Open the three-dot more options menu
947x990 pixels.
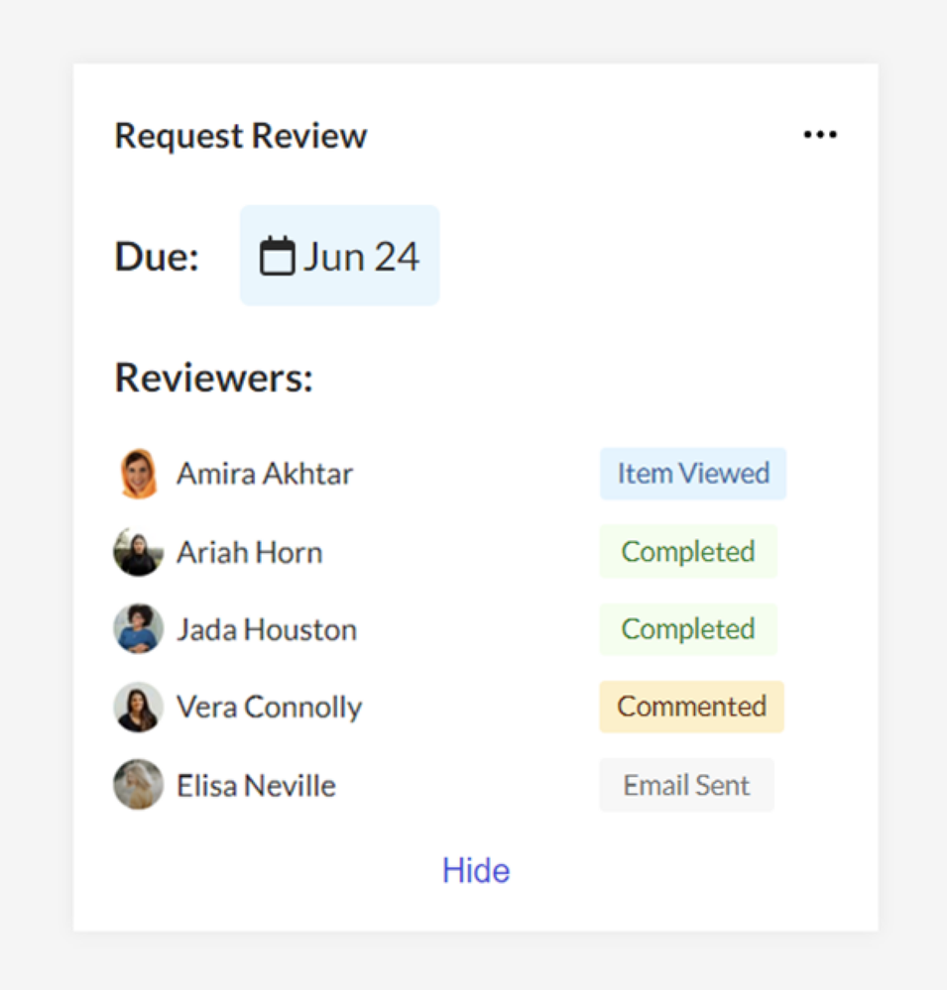coord(820,135)
